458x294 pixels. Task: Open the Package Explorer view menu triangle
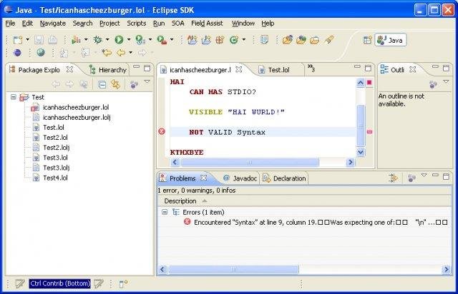pyautogui.click(x=147, y=82)
